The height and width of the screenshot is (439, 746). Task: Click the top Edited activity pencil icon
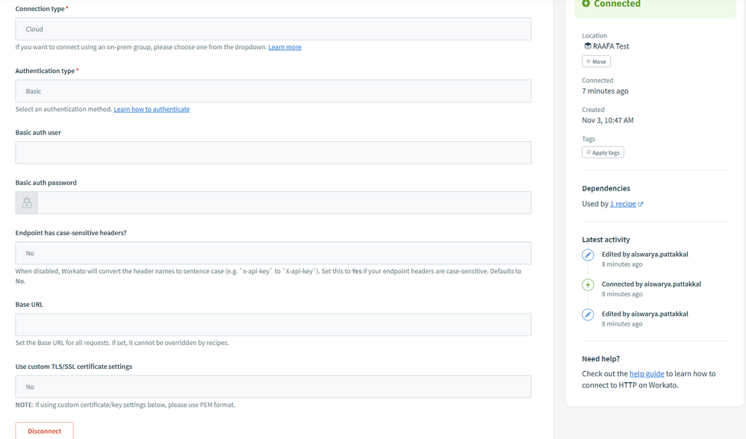tap(588, 255)
